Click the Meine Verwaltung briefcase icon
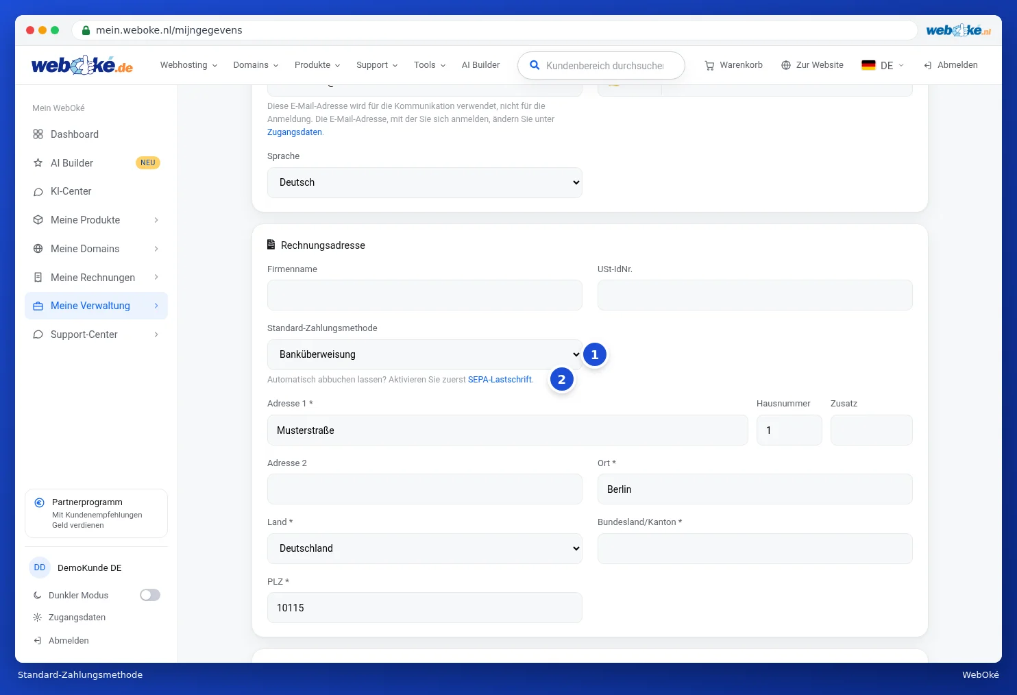 point(38,306)
